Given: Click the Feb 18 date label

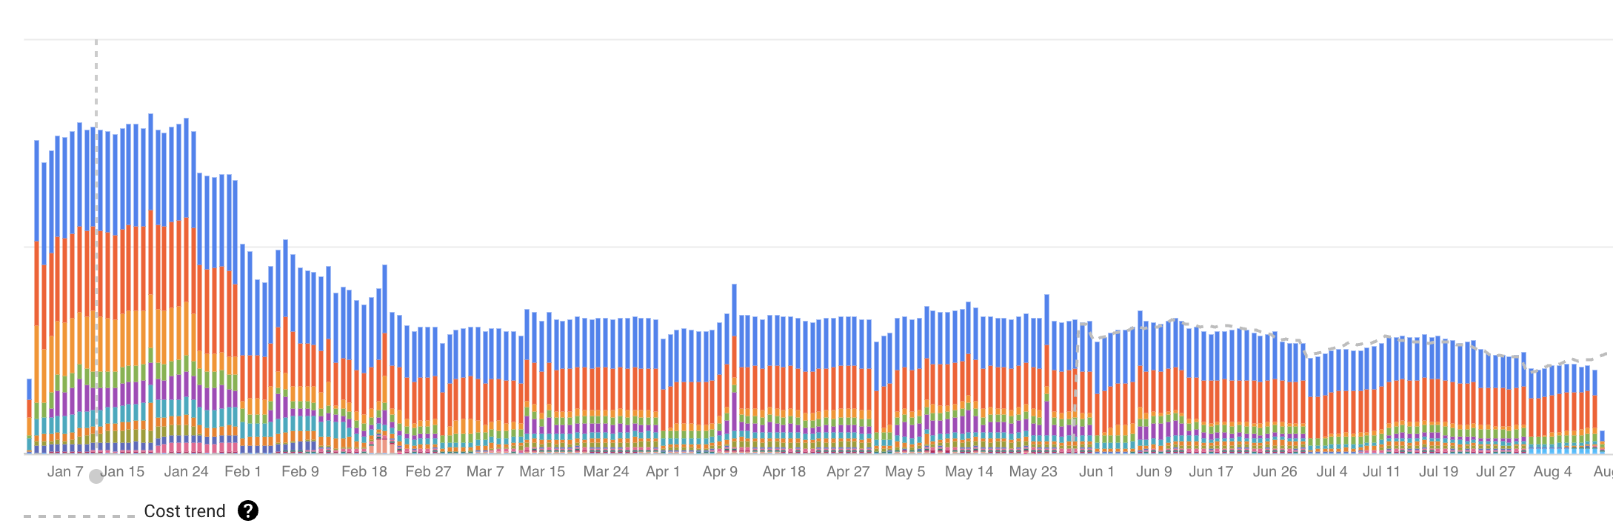Looking at the screenshot, I should click(364, 471).
